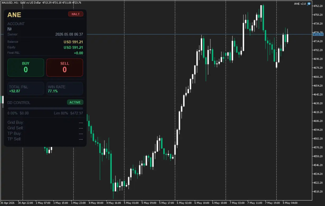This screenshot has height=206, width=325.
Task: Click time axis label 6 May 10:00
Action: (x=202, y=203)
